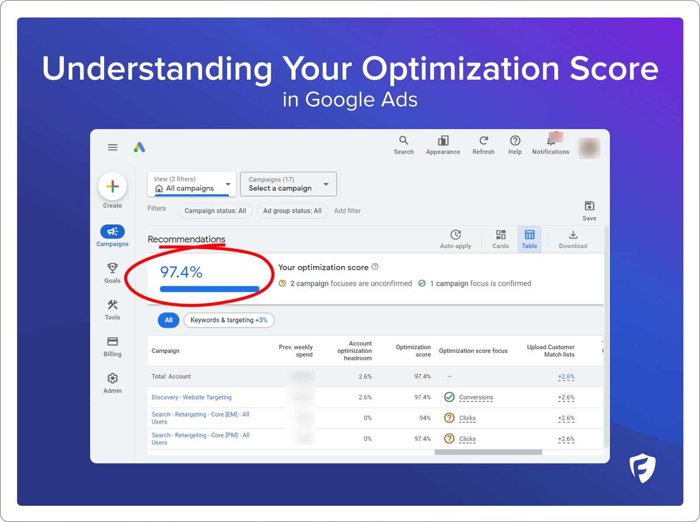Select the All recommendations chip
This screenshot has height=522, width=700.
[x=168, y=320]
